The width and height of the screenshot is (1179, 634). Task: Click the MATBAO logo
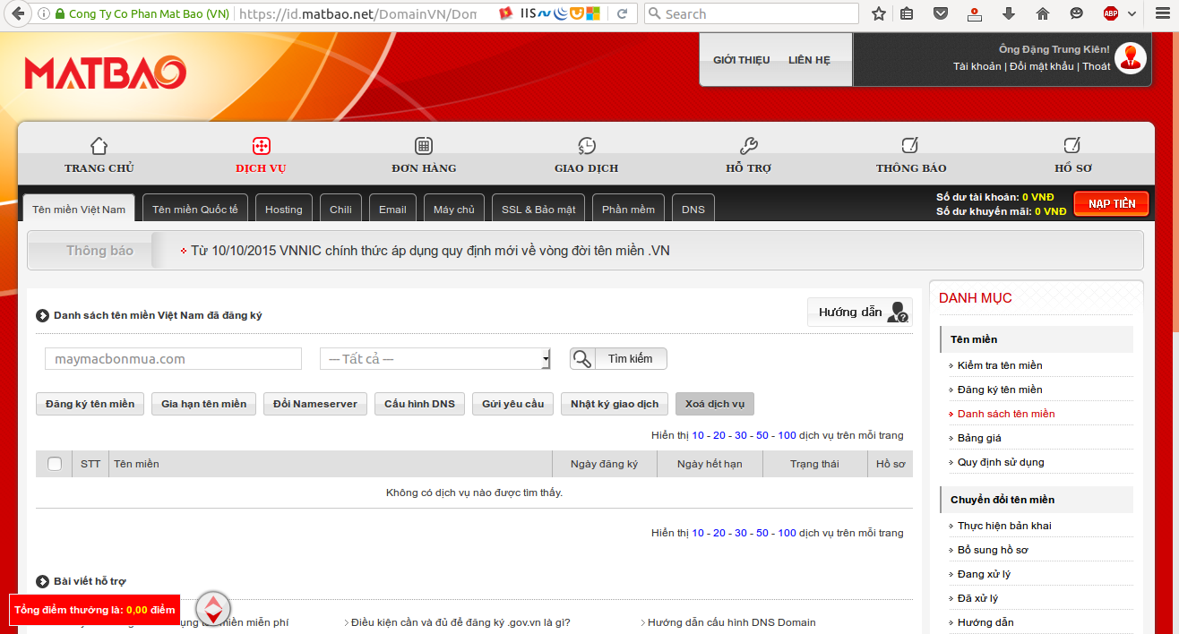[x=106, y=73]
